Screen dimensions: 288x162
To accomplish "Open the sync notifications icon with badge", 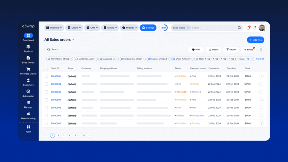I will tap(248, 28).
